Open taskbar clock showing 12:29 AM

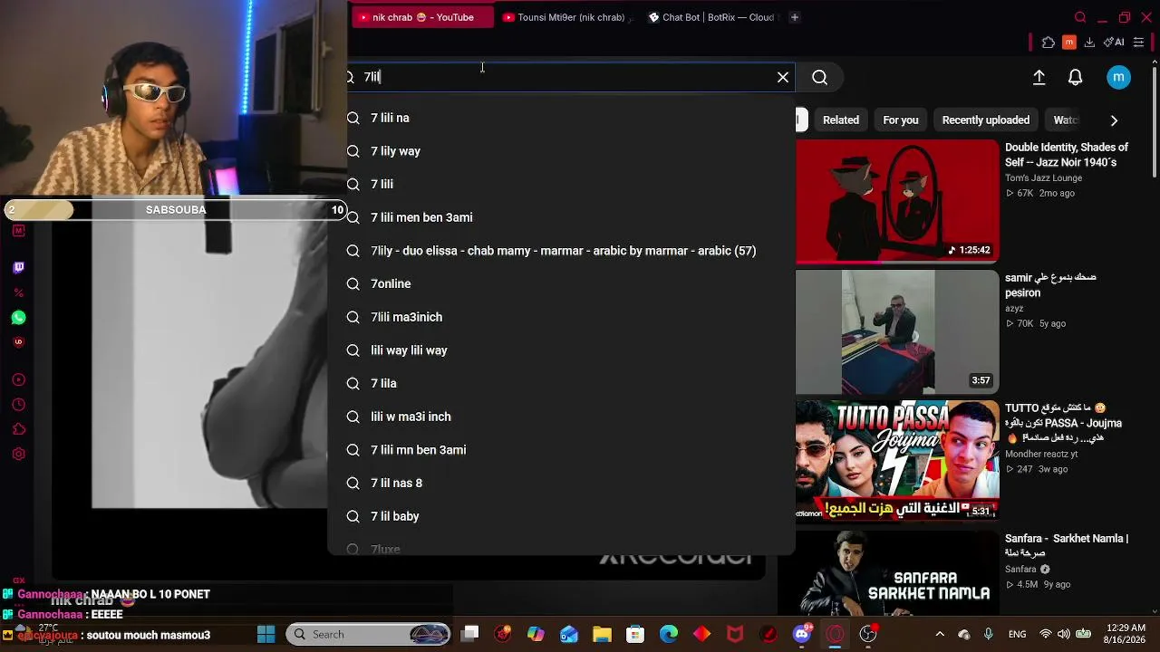pos(1125,634)
